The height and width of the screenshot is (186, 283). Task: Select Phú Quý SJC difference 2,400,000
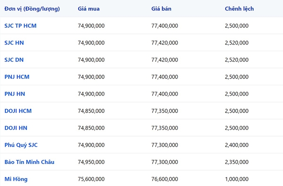(x=237, y=145)
